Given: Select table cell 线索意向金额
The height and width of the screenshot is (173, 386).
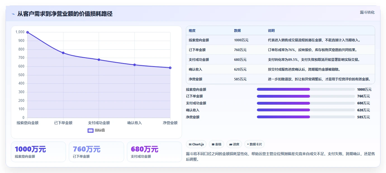Looking at the screenshot, I should click(199, 40).
